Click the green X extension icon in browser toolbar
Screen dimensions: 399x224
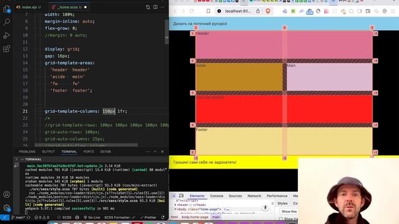[293, 11]
